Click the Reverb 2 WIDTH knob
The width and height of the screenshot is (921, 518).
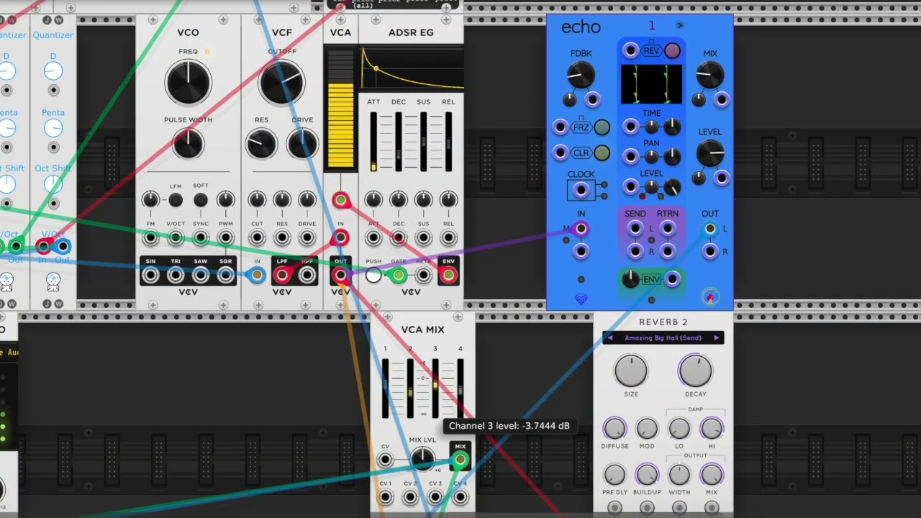pos(679,475)
